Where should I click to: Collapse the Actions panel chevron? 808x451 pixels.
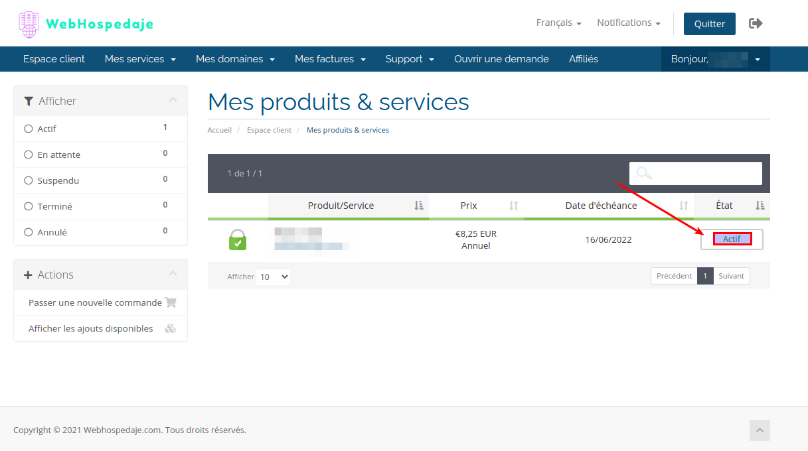point(173,274)
